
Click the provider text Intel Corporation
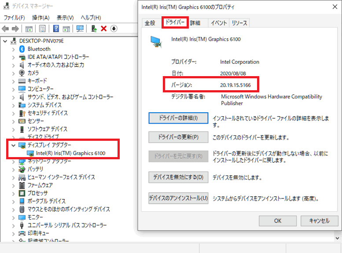click(239, 62)
